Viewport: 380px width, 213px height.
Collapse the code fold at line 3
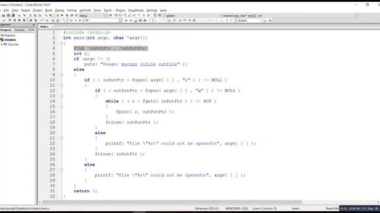[x=61, y=43]
